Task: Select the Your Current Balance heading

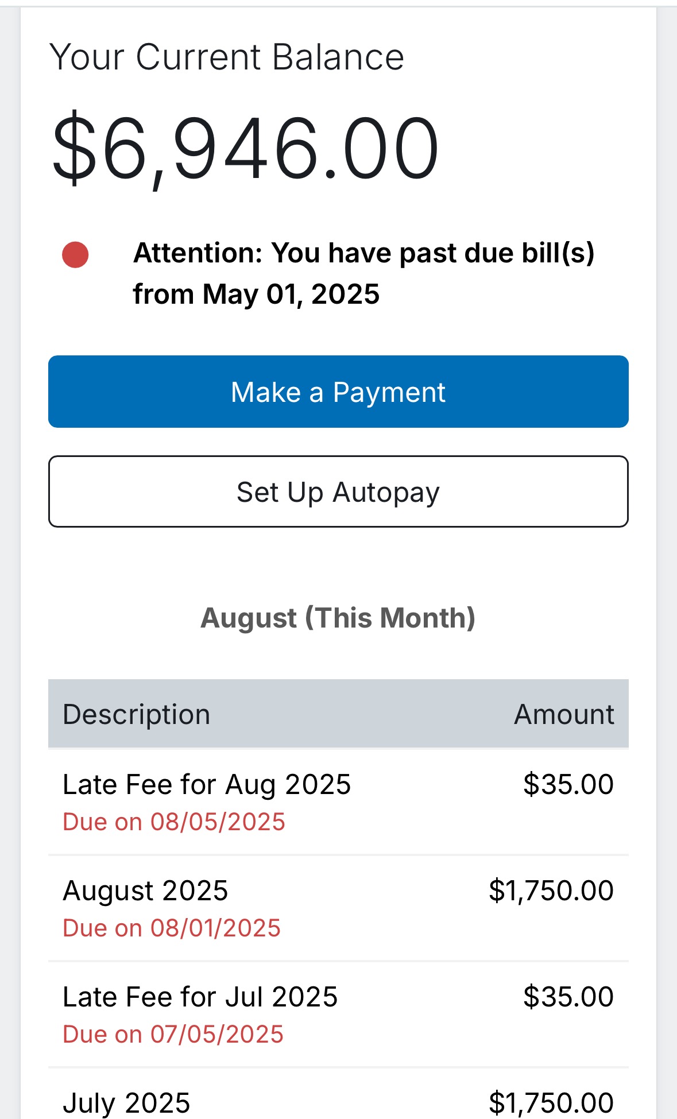Action: click(x=227, y=57)
